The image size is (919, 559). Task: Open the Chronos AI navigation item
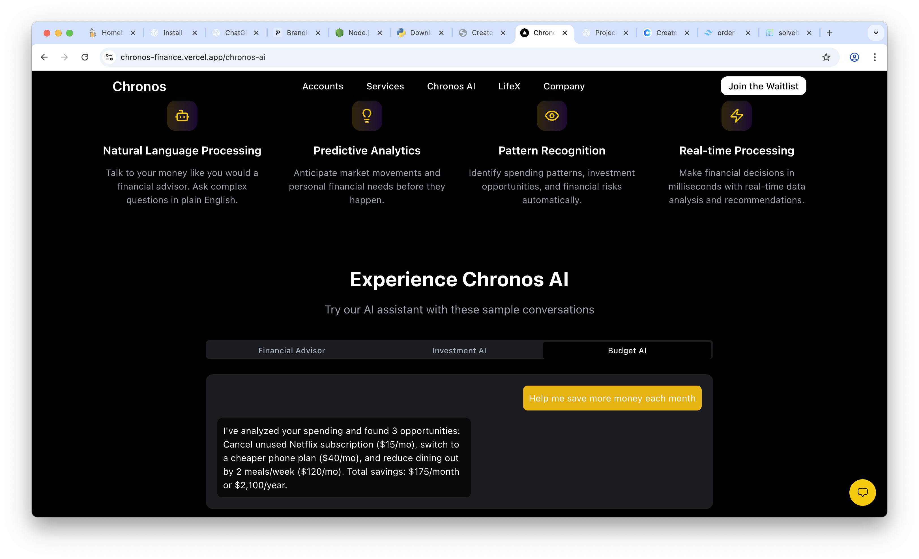[451, 86]
